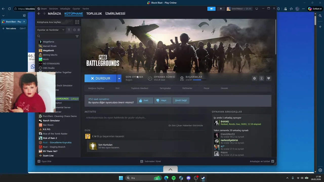
Task: Open Pazar game tab
Action: coord(207,88)
